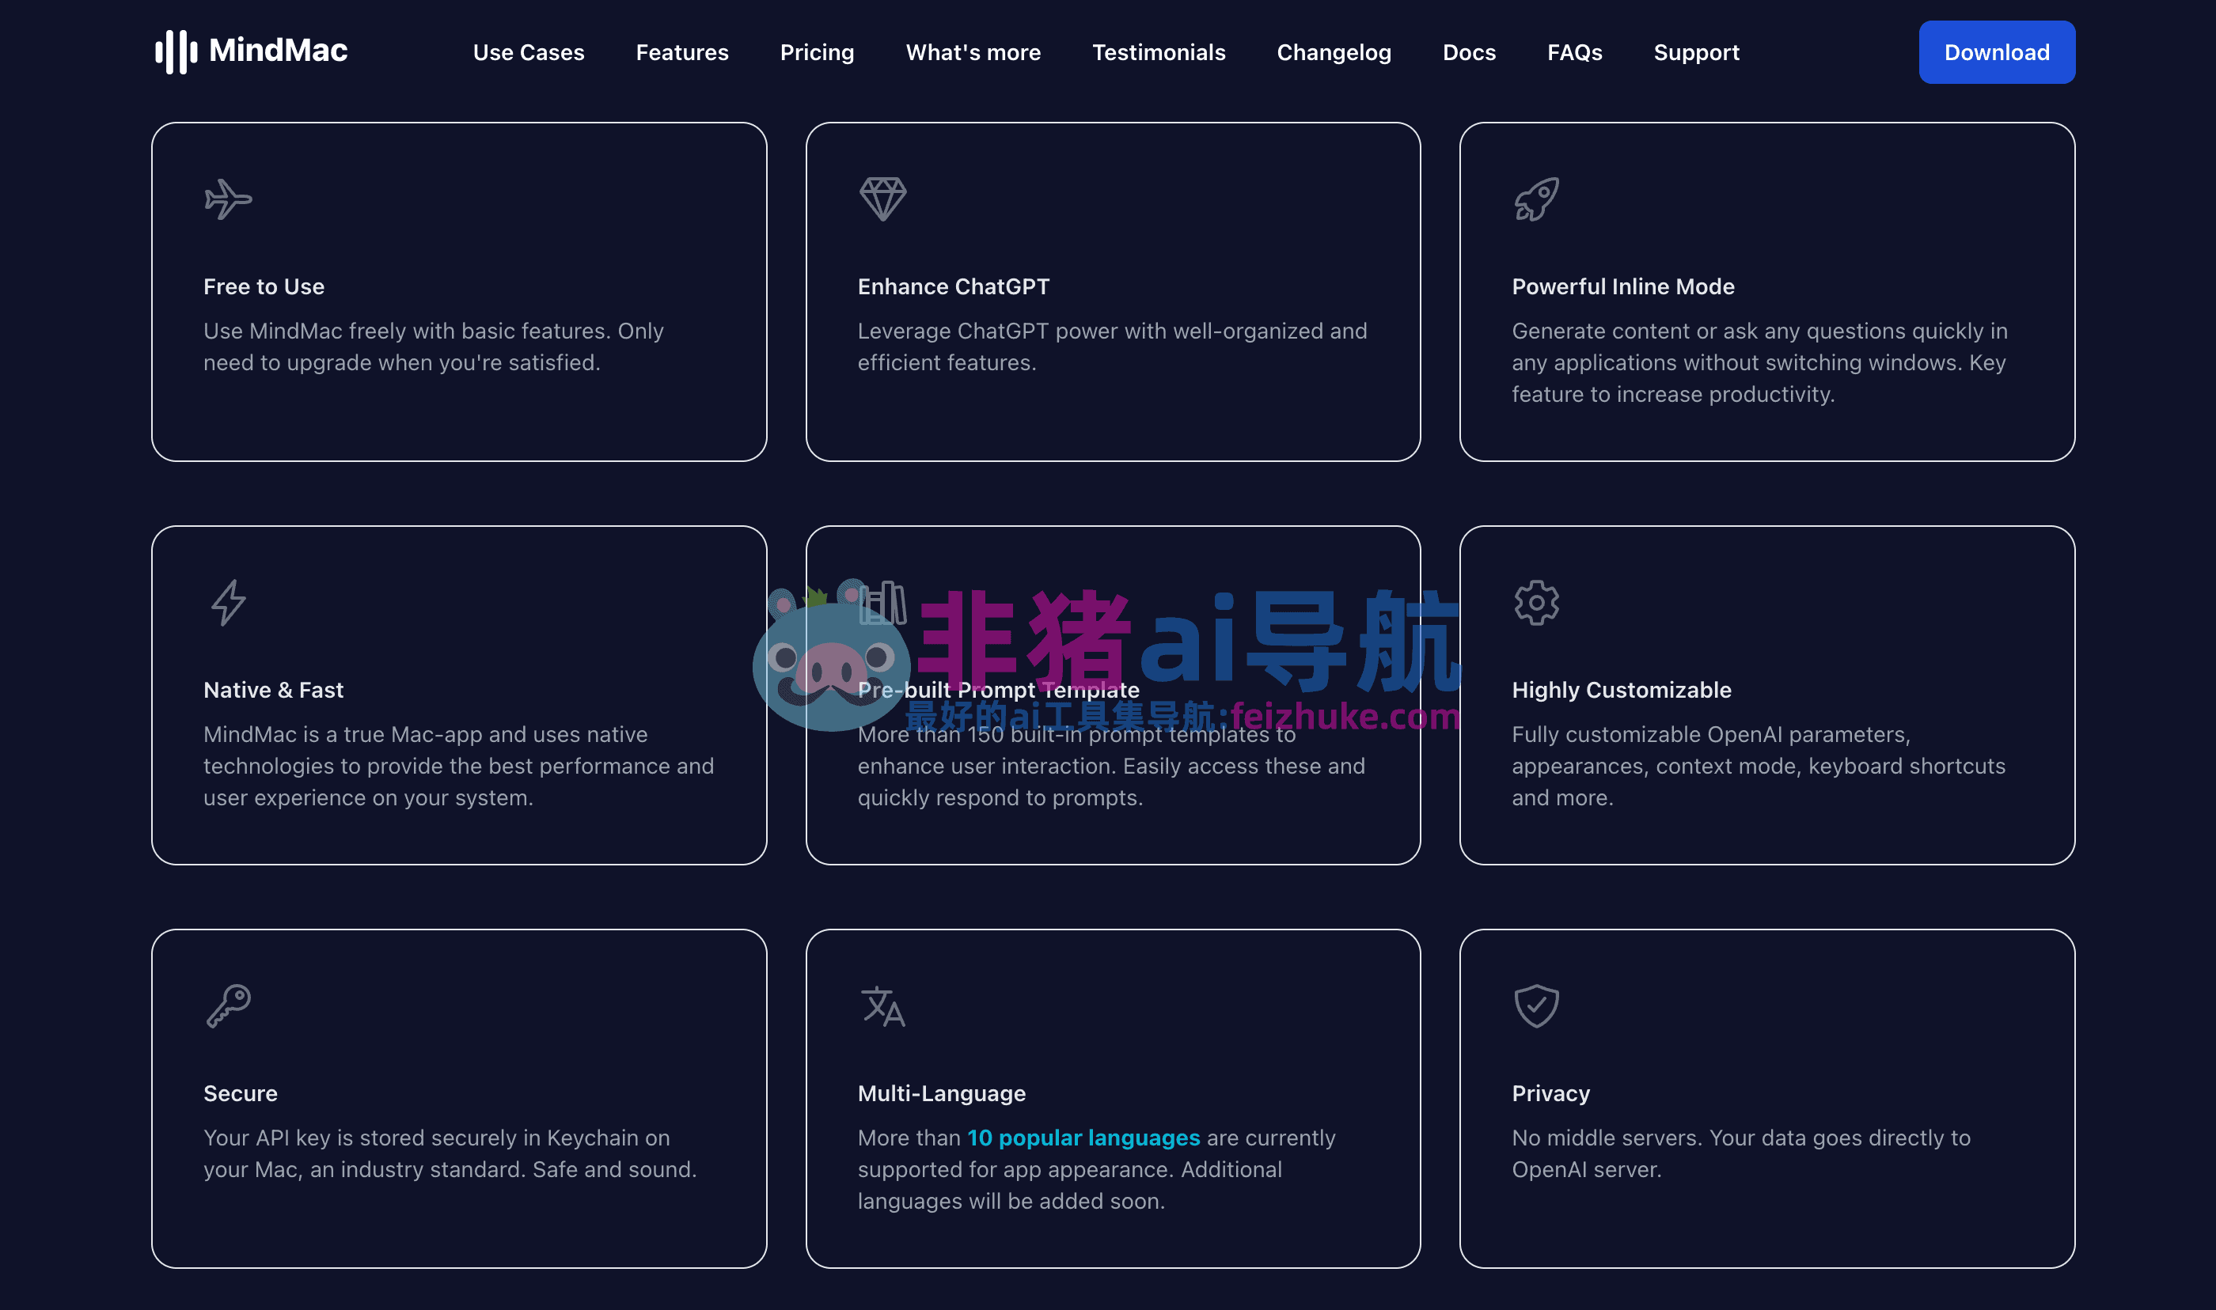Click the rocket icon for Inline Mode

[x=1536, y=199]
